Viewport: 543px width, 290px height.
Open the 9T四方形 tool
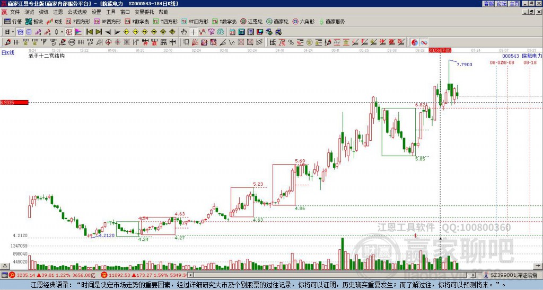pyautogui.click(x=195, y=21)
